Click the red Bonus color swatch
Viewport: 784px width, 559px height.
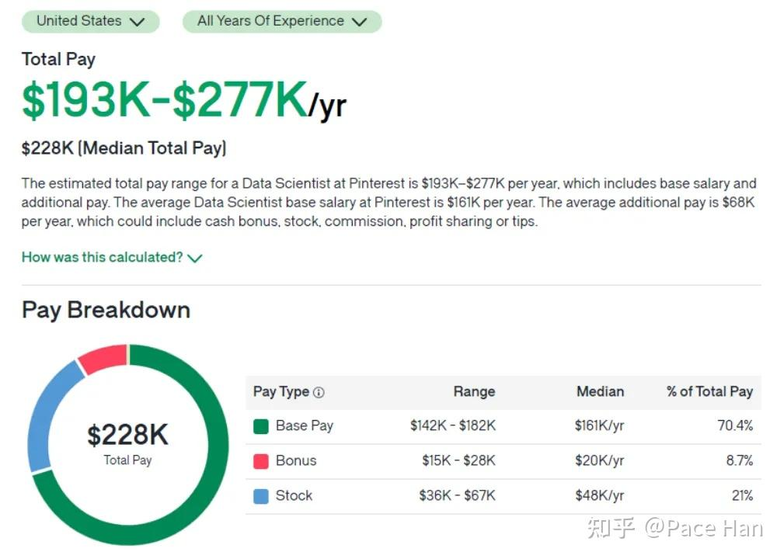tap(261, 461)
